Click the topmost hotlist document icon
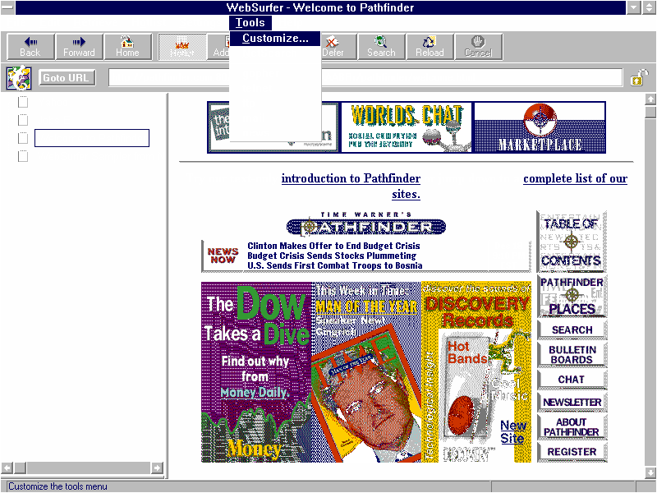 pos(23,102)
